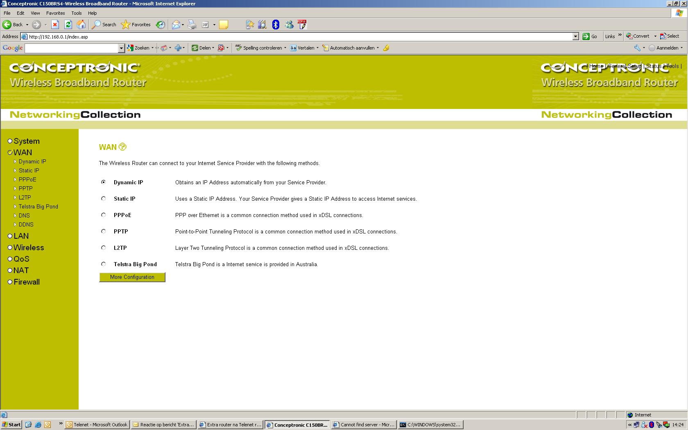Switch to Telenet - Microsoft Outlook taskbar window
Viewport: 688px width, 430px height.
(x=97, y=425)
